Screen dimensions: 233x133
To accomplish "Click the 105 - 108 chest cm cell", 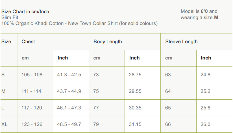I will click(x=32, y=75).
